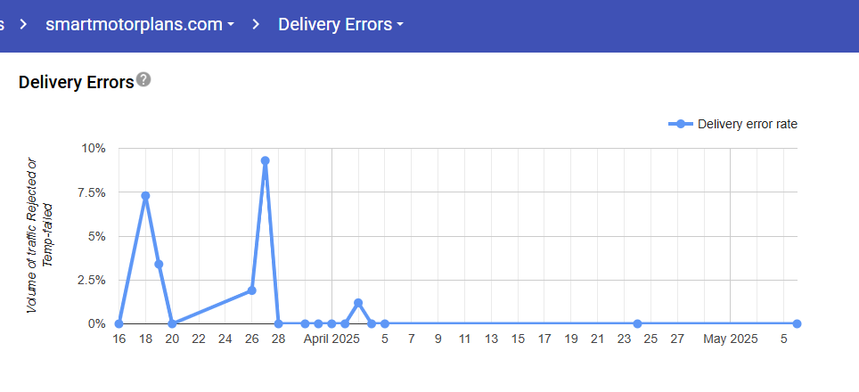Expand the Delivery Errors breadcrumb dropdown

click(x=340, y=24)
